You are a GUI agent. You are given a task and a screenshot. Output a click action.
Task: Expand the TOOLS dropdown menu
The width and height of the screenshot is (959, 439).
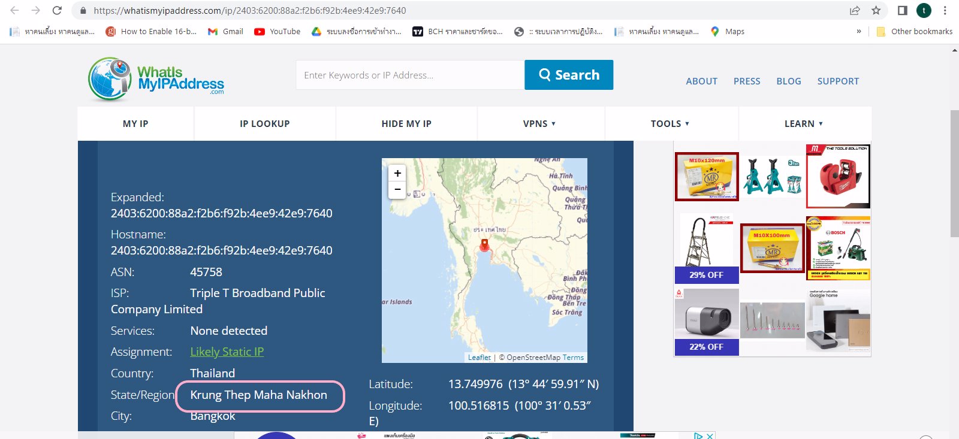click(x=670, y=124)
